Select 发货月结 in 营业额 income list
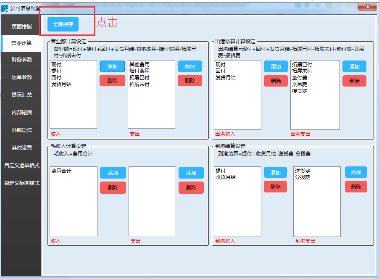Image resolution: width=379 pixels, height=279 pixels. click(x=61, y=84)
